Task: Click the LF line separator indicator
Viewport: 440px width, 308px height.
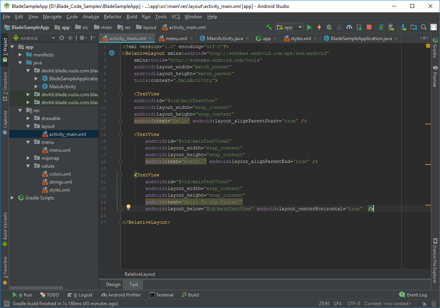Action: tap(338, 304)
